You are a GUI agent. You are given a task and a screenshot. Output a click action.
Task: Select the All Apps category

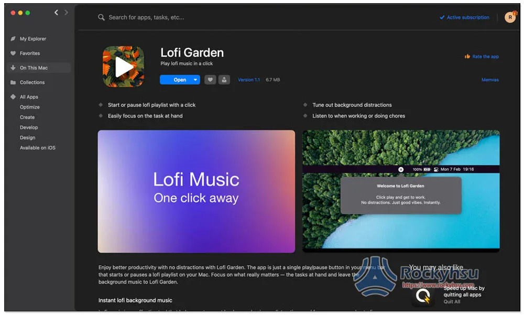[29, 97]
